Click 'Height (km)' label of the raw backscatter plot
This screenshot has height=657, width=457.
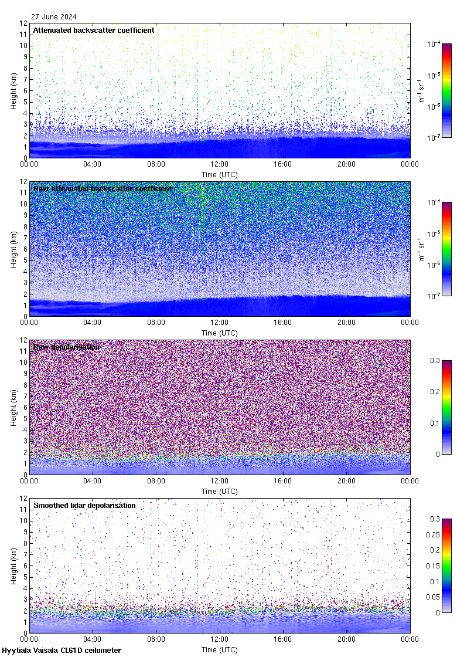[x=14, y=249]
